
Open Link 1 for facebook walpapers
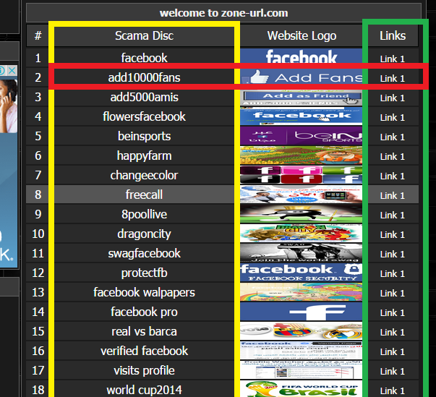393,293
